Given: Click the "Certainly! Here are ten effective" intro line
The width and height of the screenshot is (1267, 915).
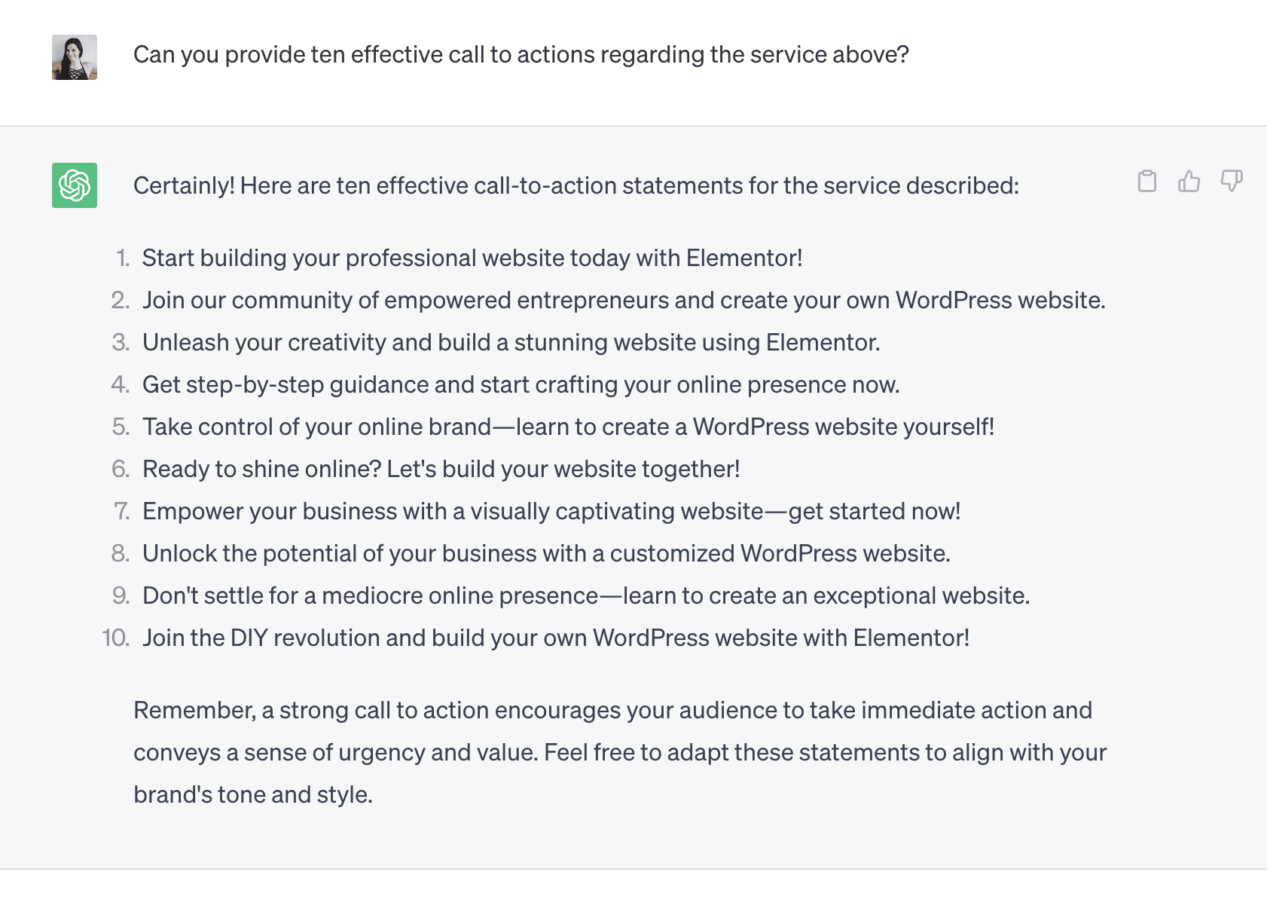Looking at the screenshot, I should [575, 186].
